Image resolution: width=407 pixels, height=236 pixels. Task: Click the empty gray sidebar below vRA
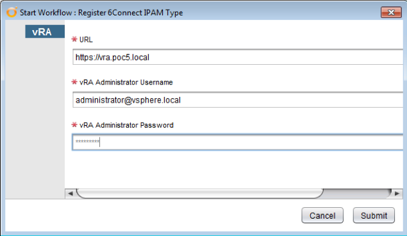click(35, 118)
